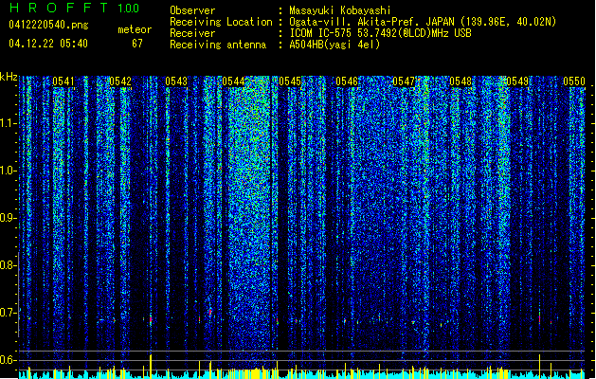
Task: Click the Receiving Location text line
Action: point(363,22)
